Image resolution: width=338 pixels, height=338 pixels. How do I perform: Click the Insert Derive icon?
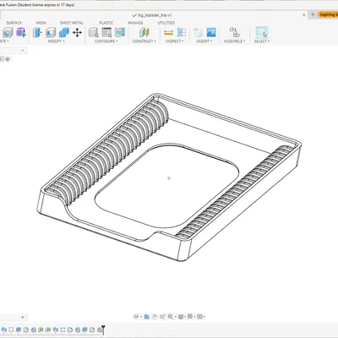tap(198, 33)
